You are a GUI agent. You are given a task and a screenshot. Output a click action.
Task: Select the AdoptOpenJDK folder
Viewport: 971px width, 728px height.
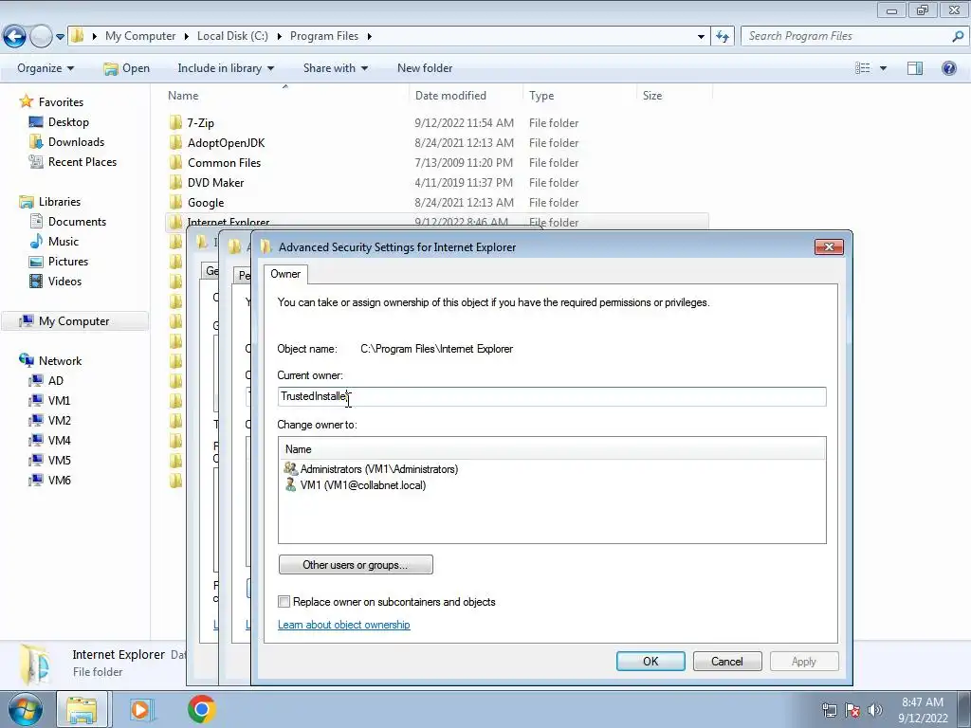pyautogui.click(x=226, y=143)
